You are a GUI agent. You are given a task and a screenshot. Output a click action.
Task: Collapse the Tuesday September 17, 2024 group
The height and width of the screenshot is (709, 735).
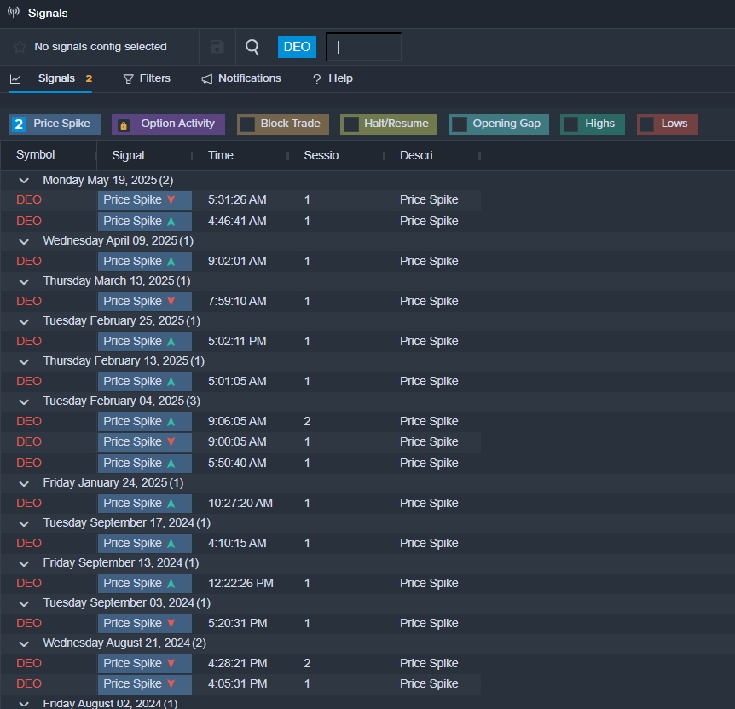[24, 523]
